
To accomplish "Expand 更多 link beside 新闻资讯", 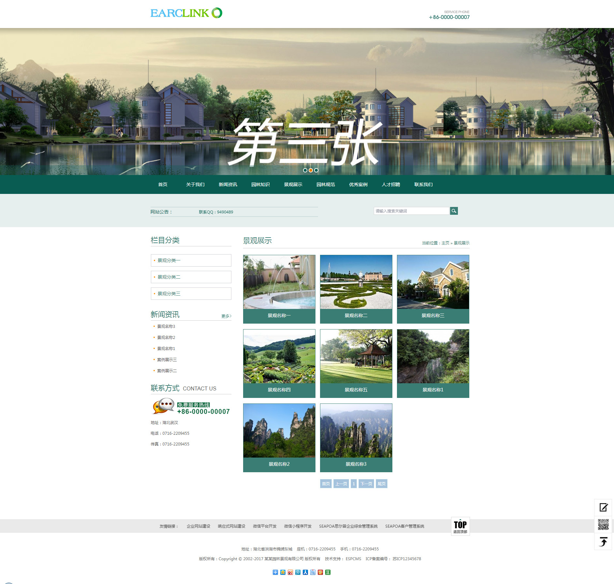I will [x=226, y=316].
